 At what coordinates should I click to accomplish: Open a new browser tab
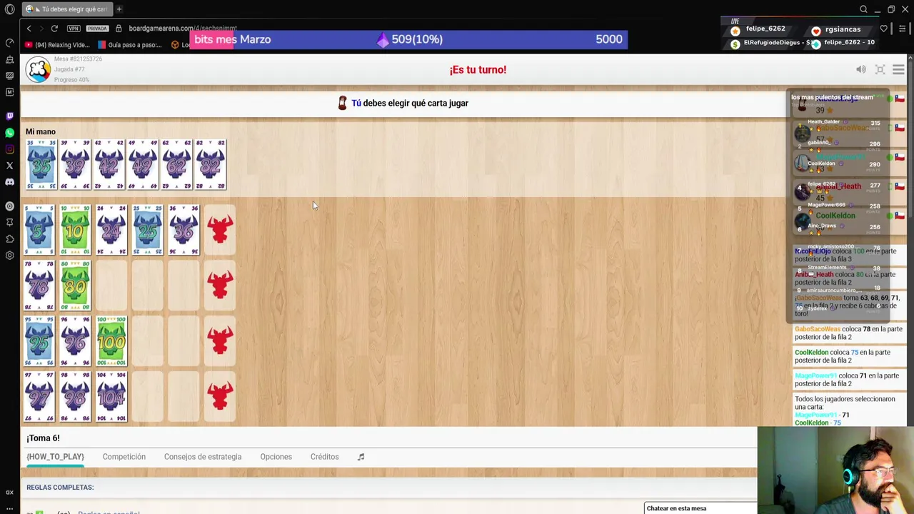point(119,9)
